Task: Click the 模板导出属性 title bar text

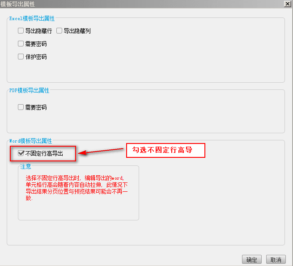Action: [17, 4]
